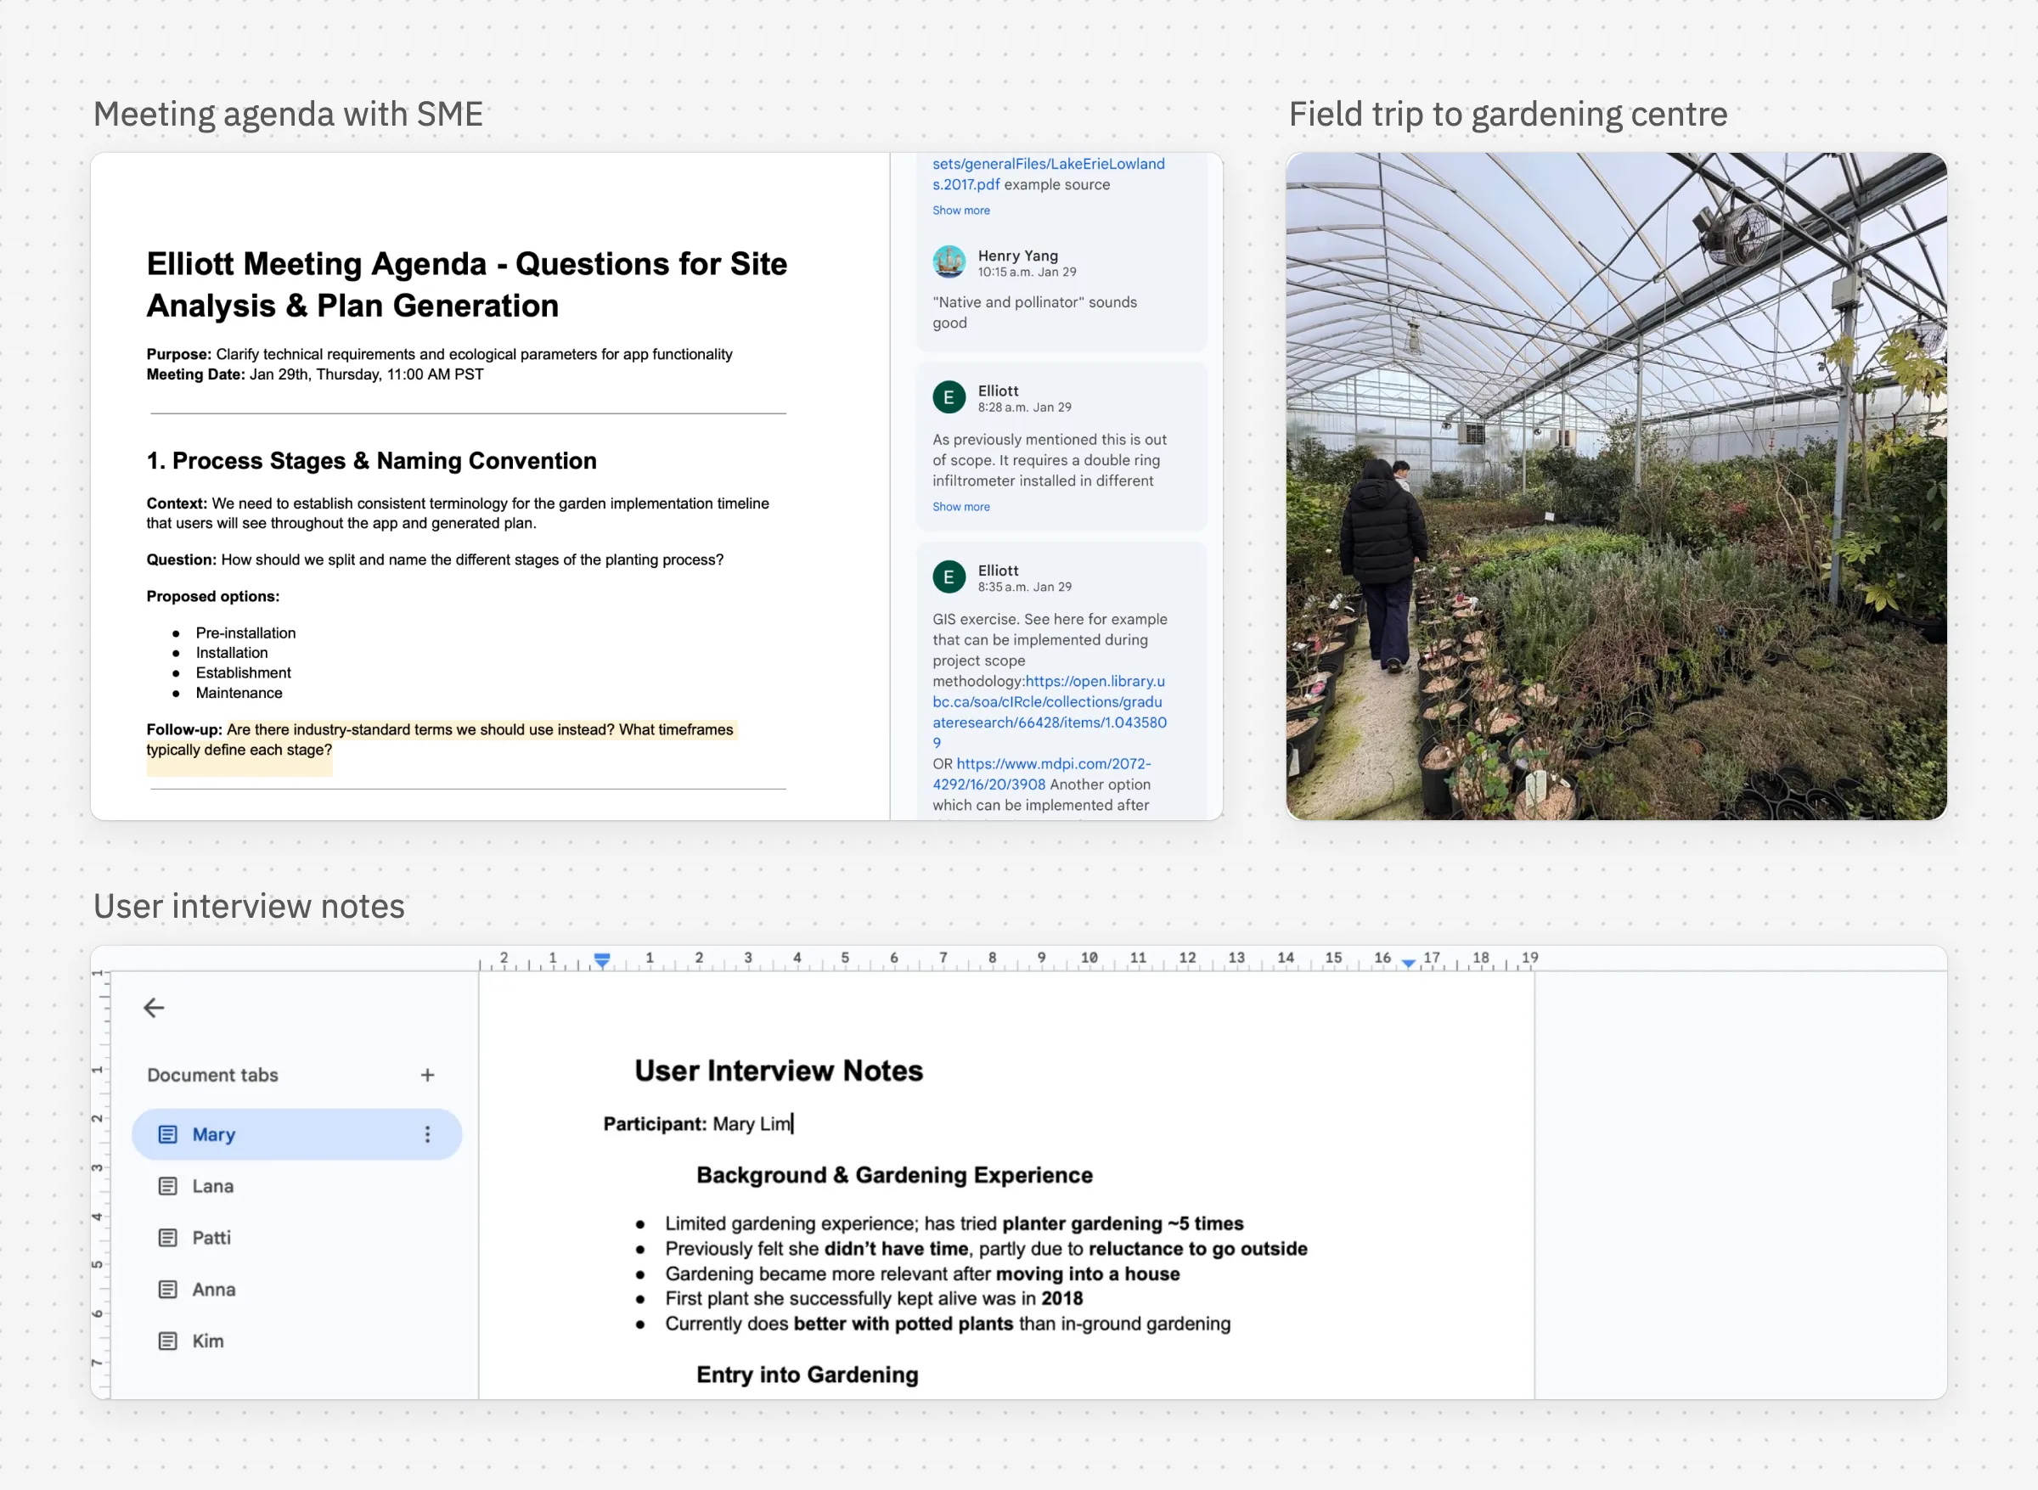Click Henry Yang's avatar in the comments

(x=949, y=262)
